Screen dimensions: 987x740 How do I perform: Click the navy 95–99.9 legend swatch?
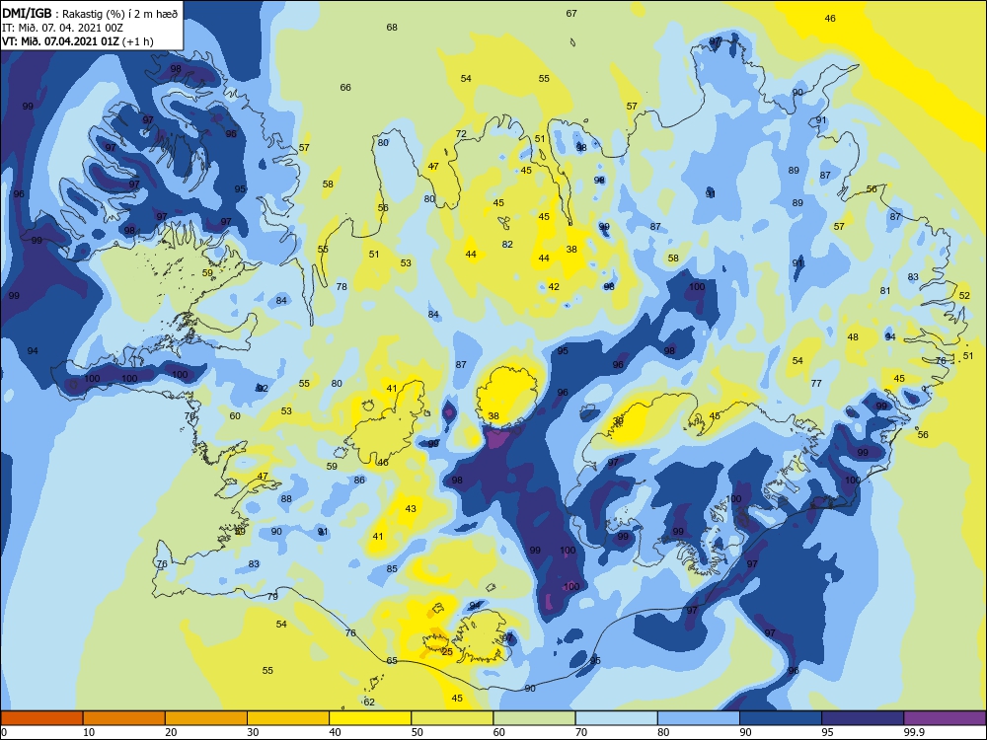pos(863,718)
